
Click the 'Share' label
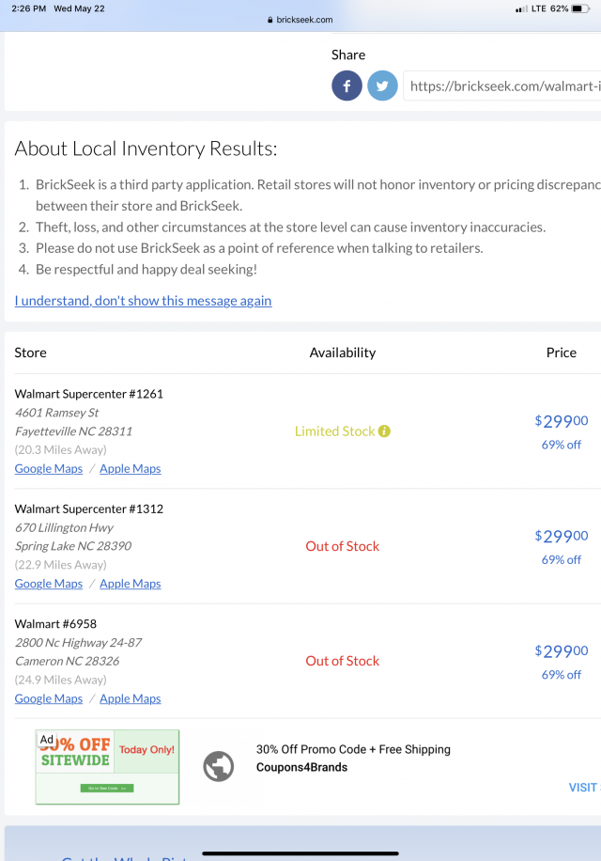tap(348, 55)
